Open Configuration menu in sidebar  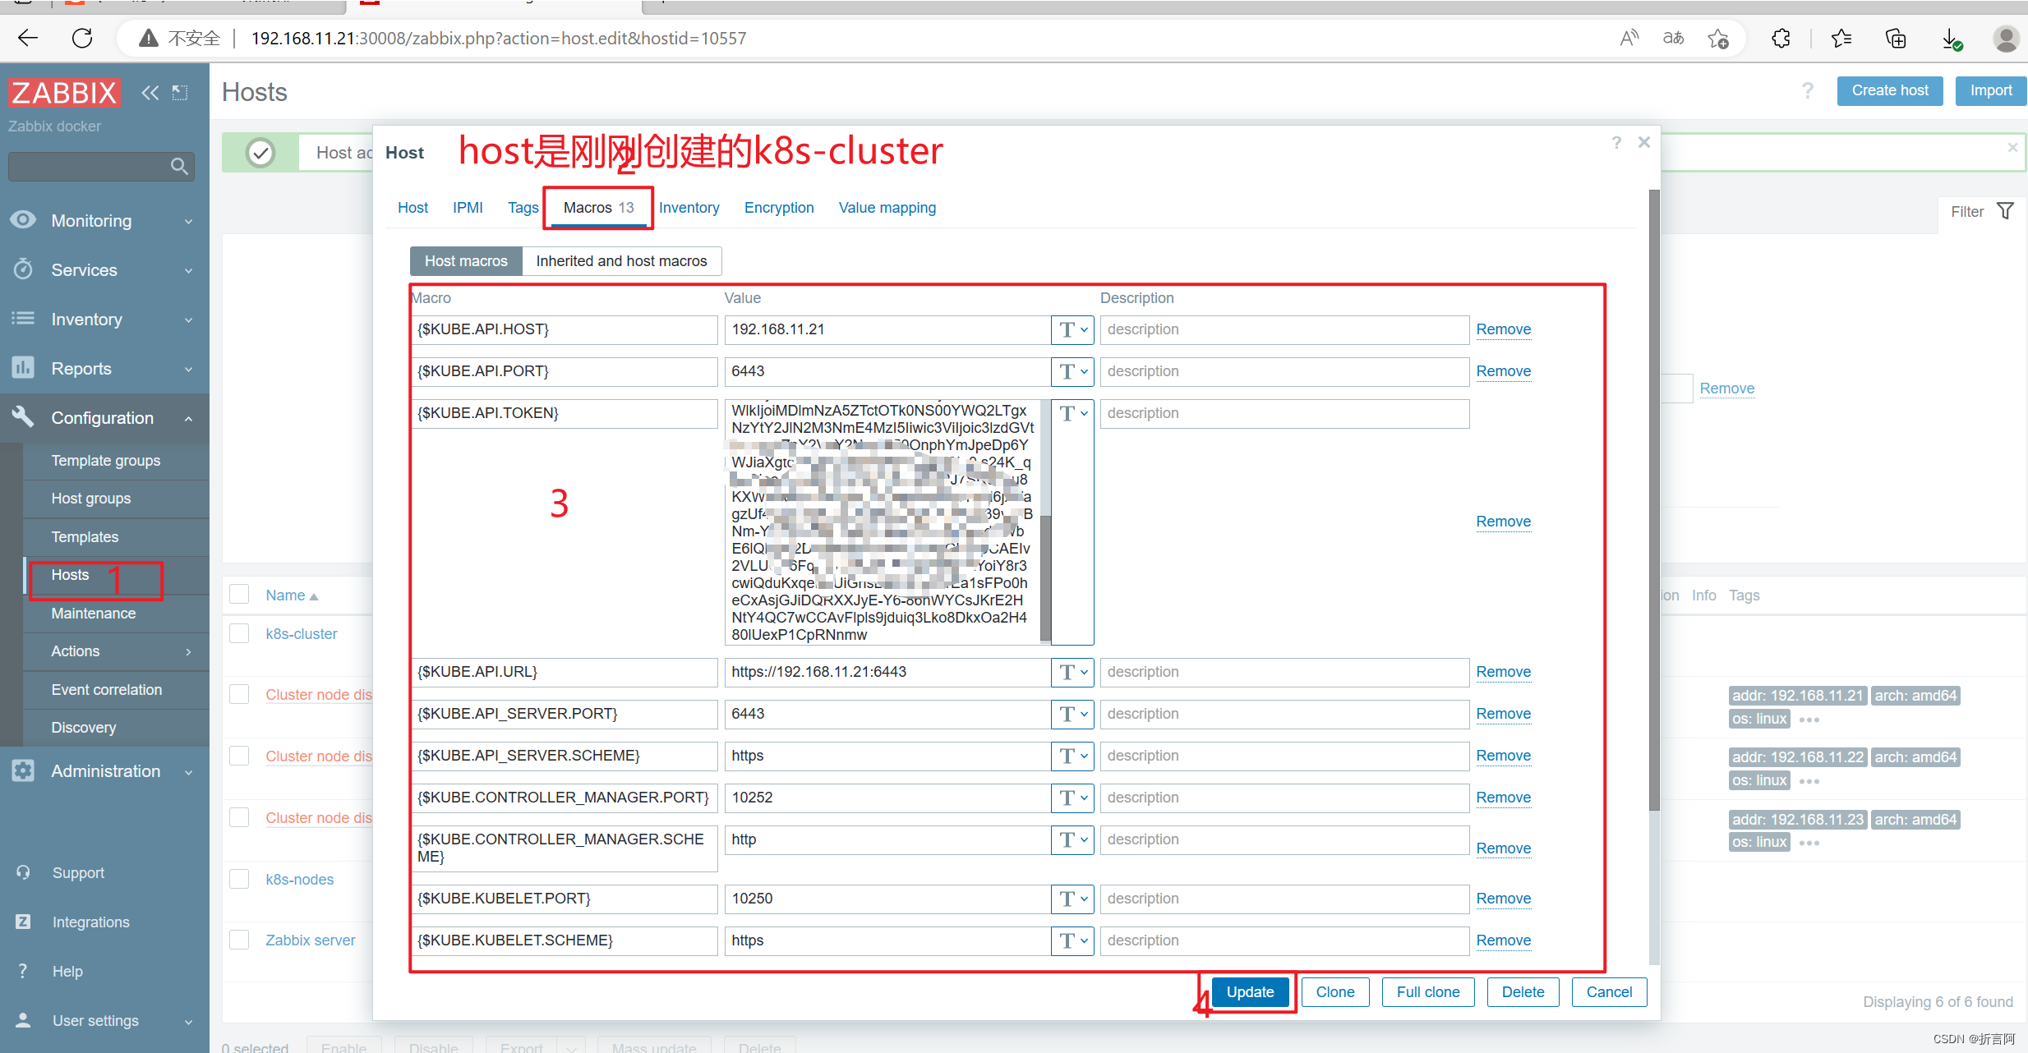tap(100, 417)
